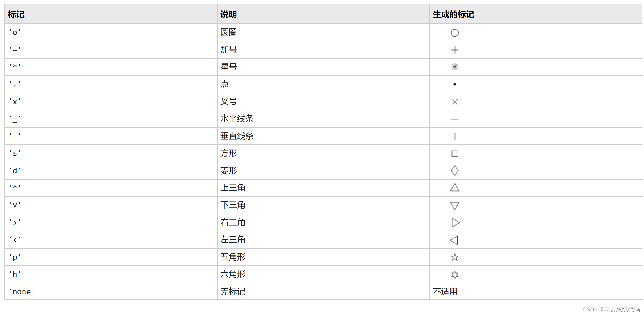Click the cross (x) marker symbol

click(455, 102)
